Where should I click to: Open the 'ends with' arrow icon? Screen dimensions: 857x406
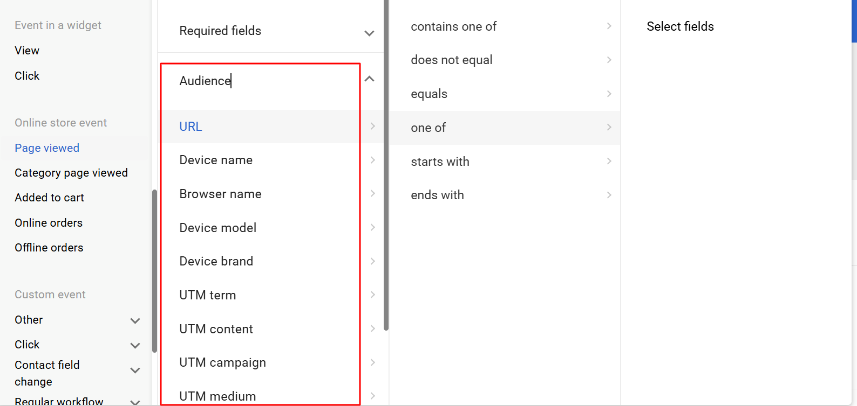609,195
